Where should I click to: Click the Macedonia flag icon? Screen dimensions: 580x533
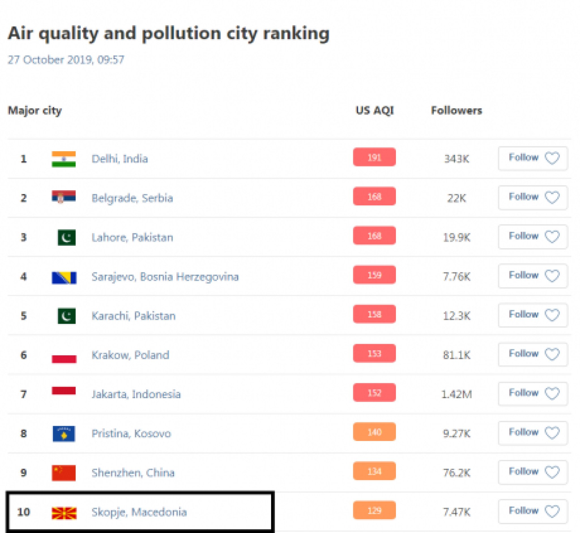tap(64, 513)
